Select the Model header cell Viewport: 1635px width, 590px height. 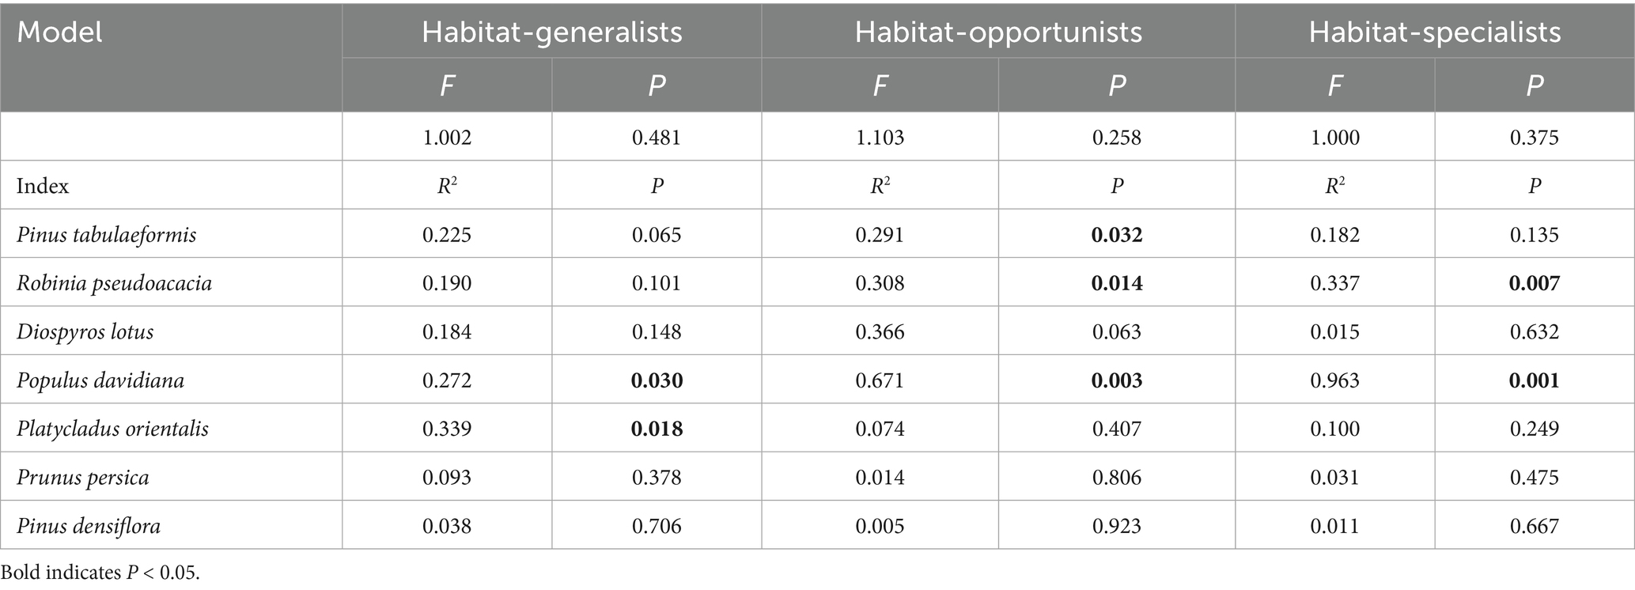click(x=60, y=32)
